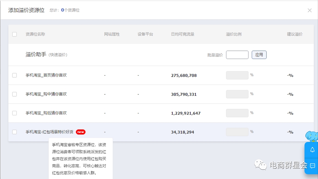Screen dimensions: 318x179
Task: Click the 日均可竞流量 column header
Action: 182,34
